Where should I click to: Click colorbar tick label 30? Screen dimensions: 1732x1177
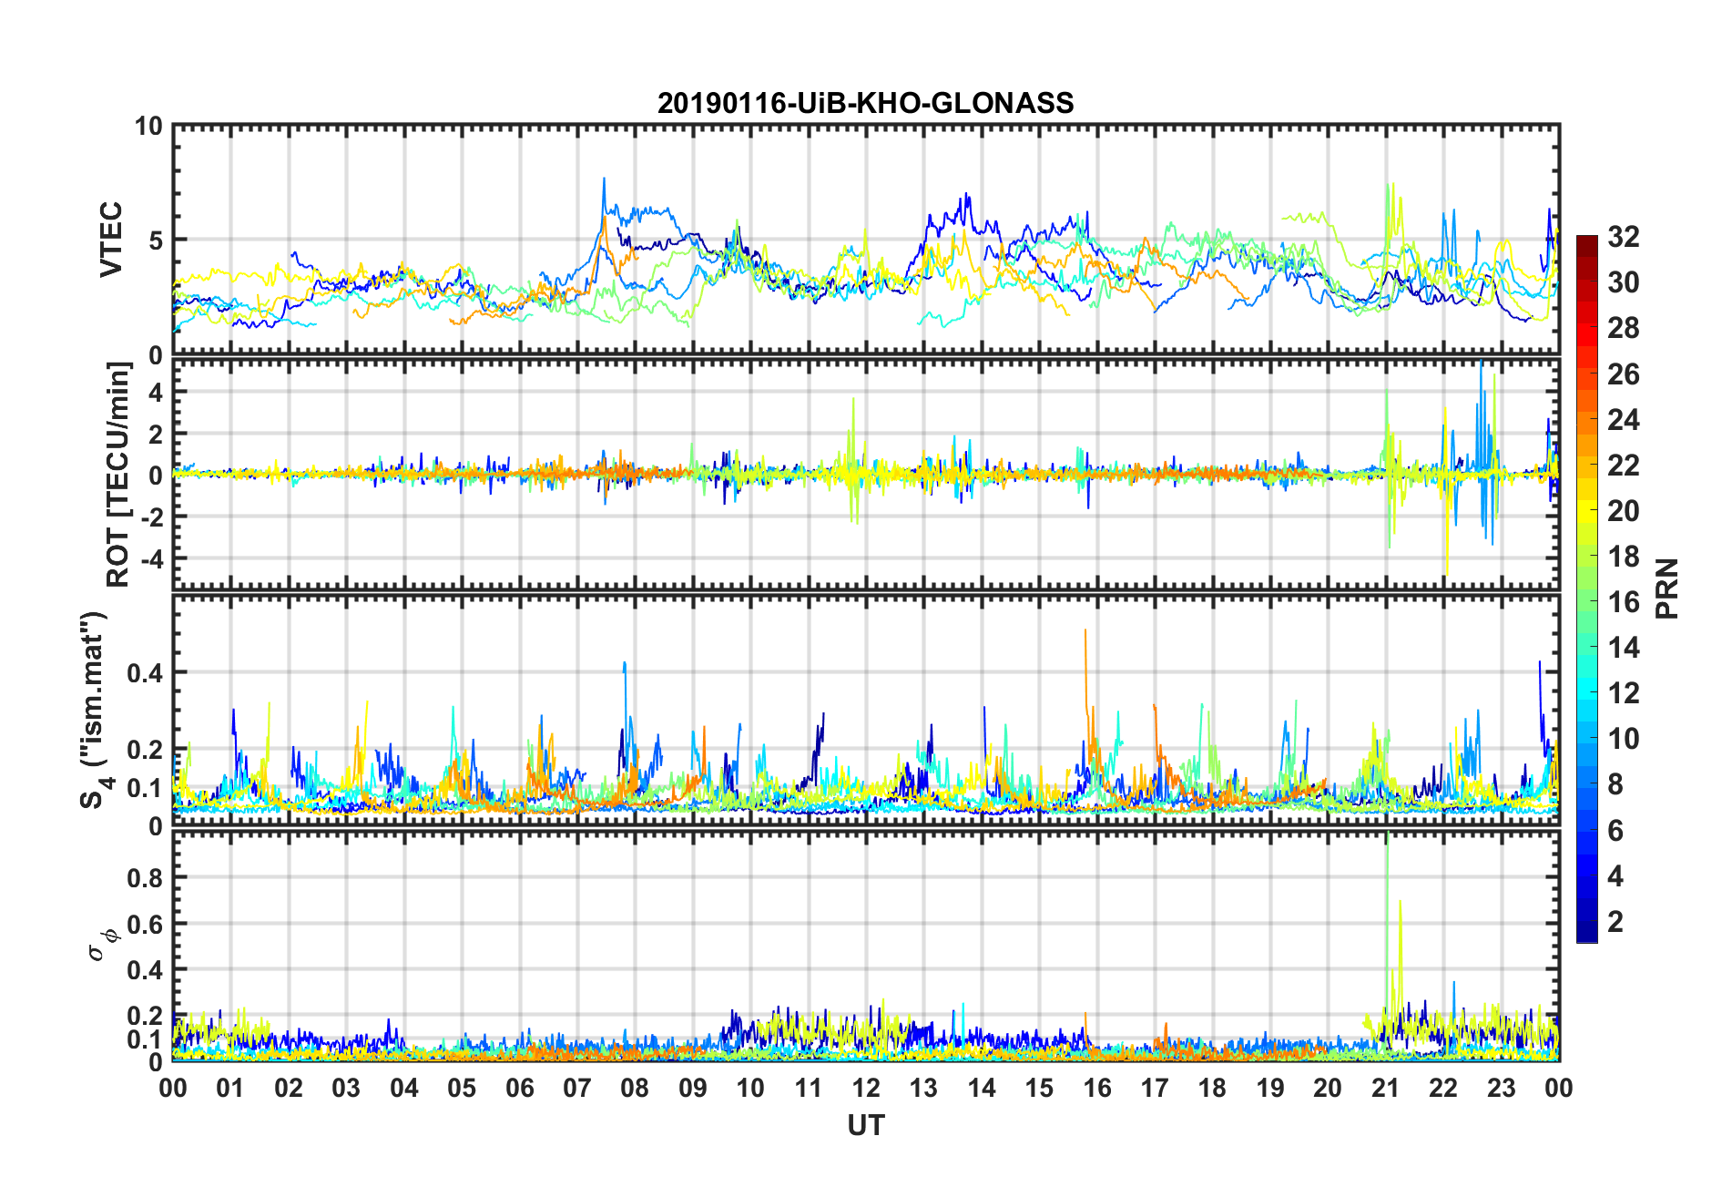pos(1624,282)
